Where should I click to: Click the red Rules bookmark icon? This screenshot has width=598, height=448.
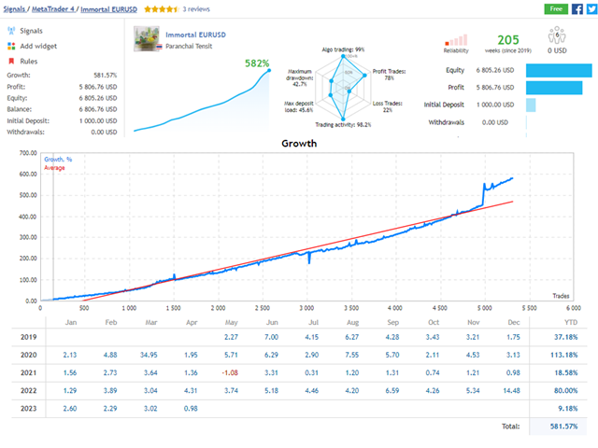pos(11,61)
